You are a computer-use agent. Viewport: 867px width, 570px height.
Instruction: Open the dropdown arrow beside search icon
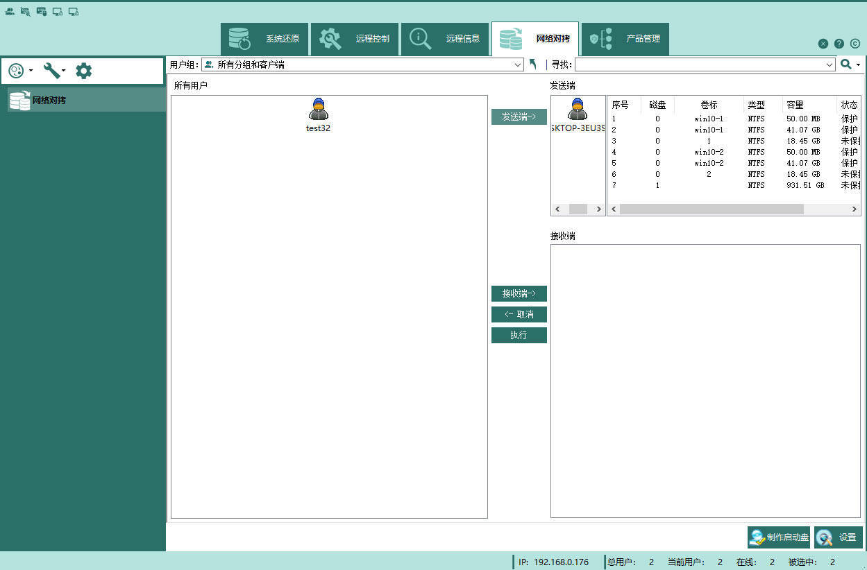[858, 64]
